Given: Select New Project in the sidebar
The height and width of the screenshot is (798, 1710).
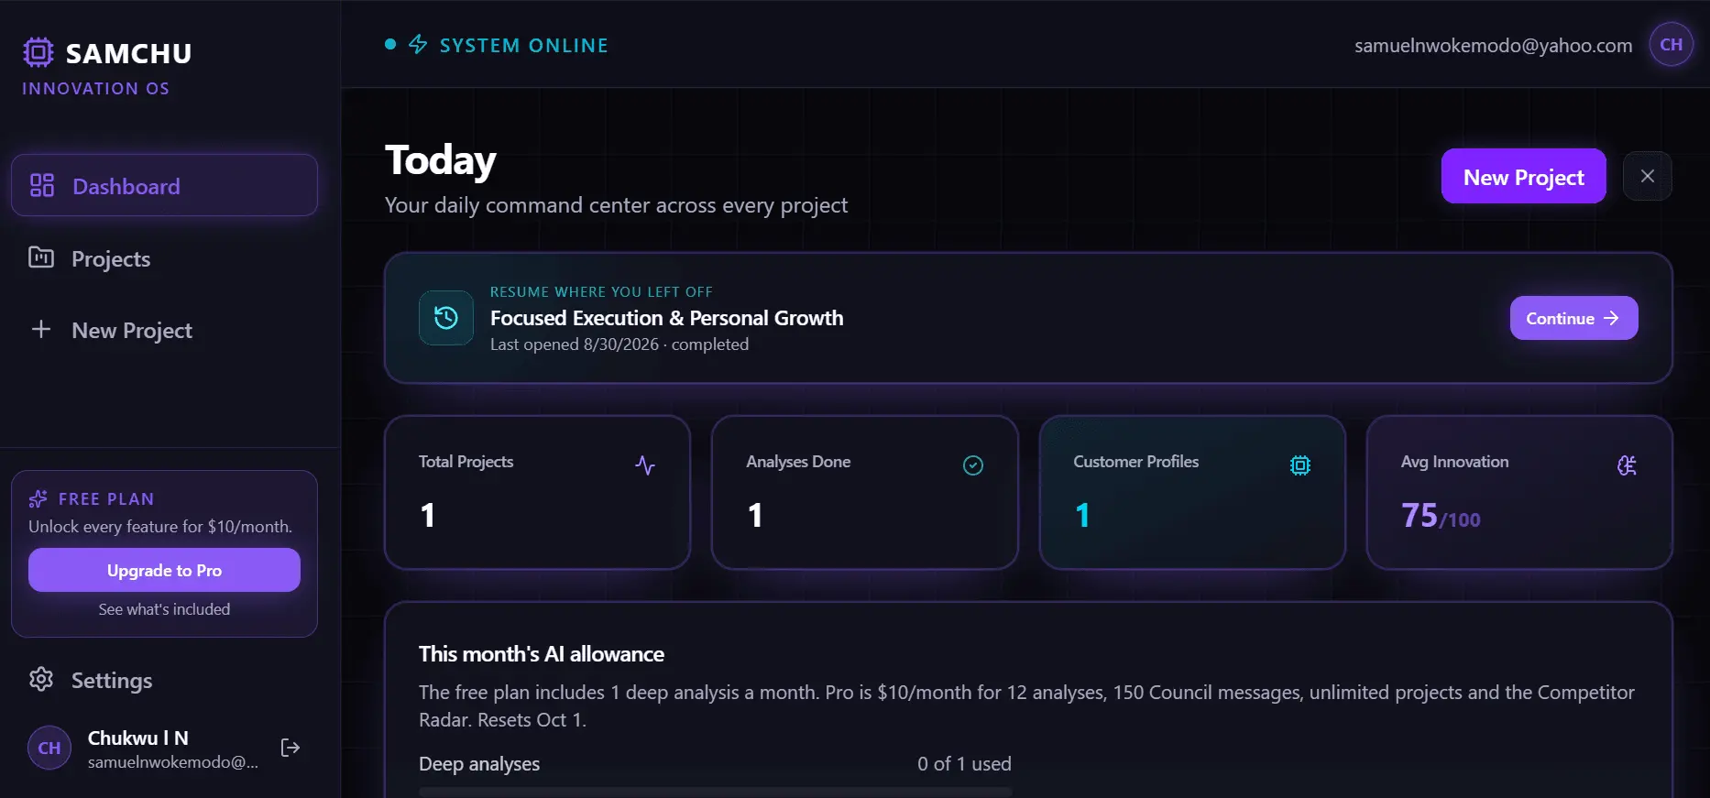Looking at the screenshot, I should [165, 330].
